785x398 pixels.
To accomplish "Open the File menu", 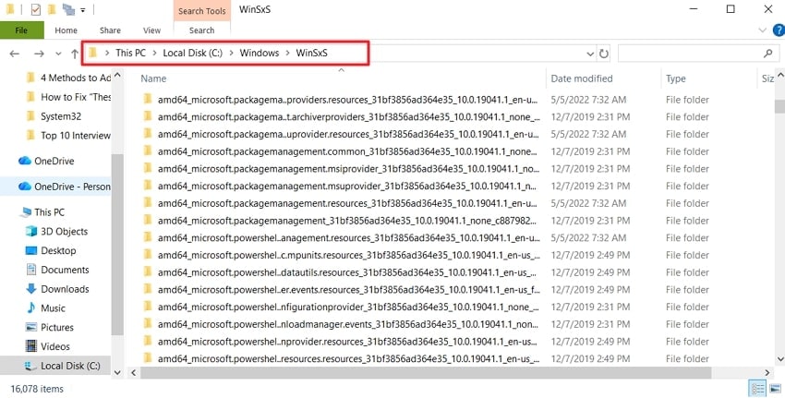I will tap(21, 30).
